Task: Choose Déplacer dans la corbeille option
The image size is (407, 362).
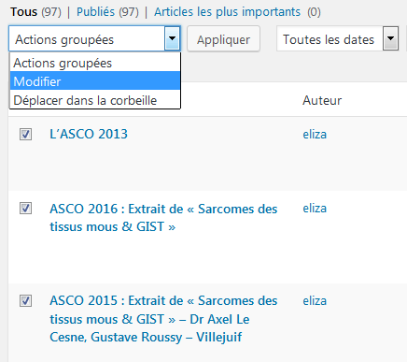Action: point(95,100)
